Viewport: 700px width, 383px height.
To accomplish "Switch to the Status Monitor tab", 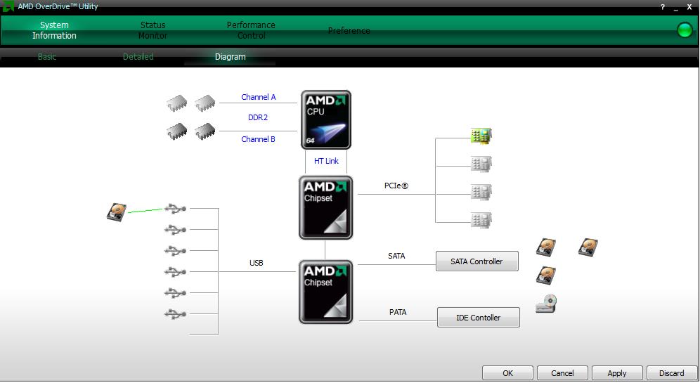I will (153, 30).
